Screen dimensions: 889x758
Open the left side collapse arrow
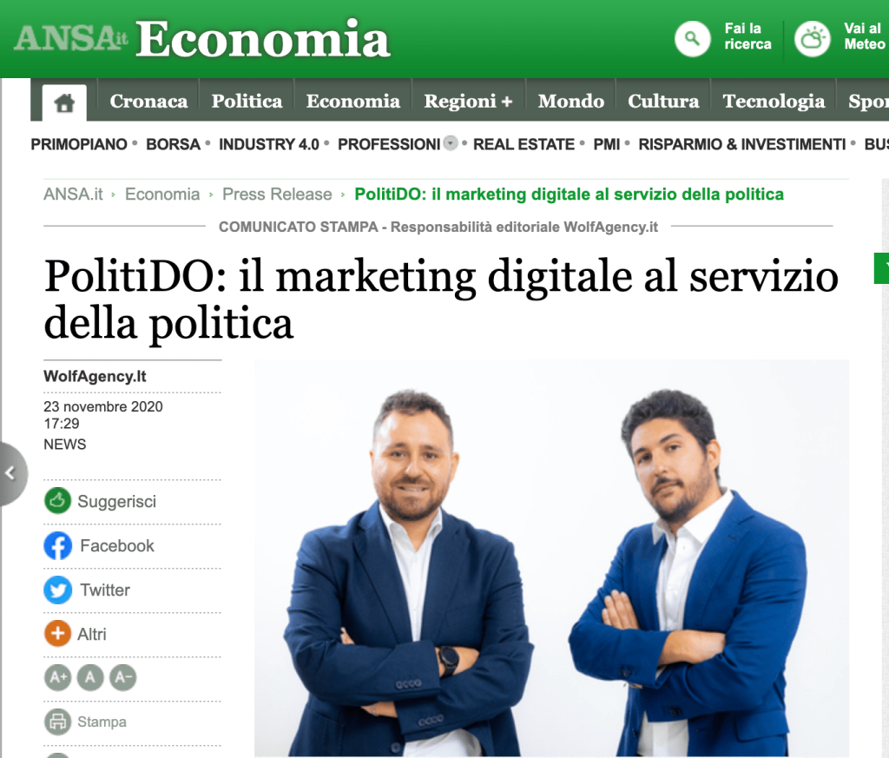pyautogui.click(x=11, y=473)
